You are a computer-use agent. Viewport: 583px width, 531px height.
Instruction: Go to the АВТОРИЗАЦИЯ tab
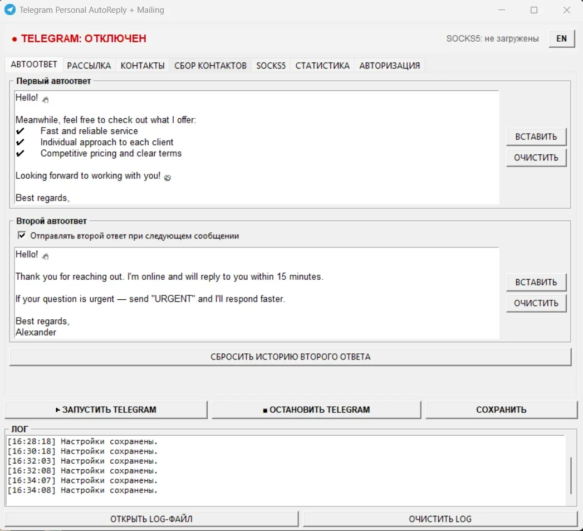click(x=389, y=66)
